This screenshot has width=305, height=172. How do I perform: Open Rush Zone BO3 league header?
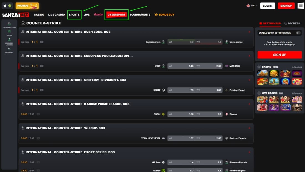(x=68, y=32)
